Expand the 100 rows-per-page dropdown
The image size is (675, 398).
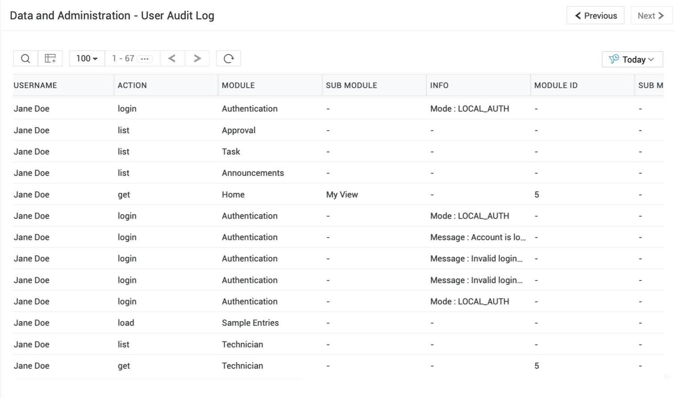pos(87,59)
